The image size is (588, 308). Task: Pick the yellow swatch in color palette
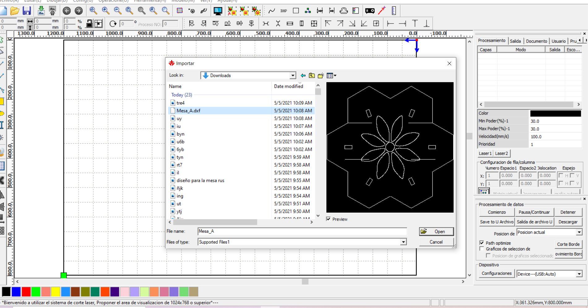pos(56,292)
